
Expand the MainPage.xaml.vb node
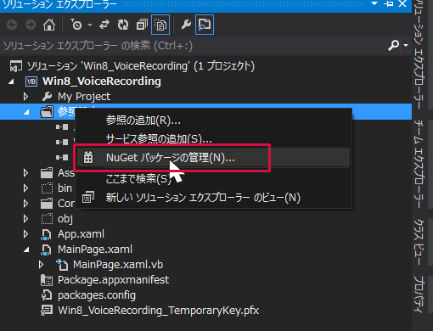pyautogui.click(x=41, y=265)
